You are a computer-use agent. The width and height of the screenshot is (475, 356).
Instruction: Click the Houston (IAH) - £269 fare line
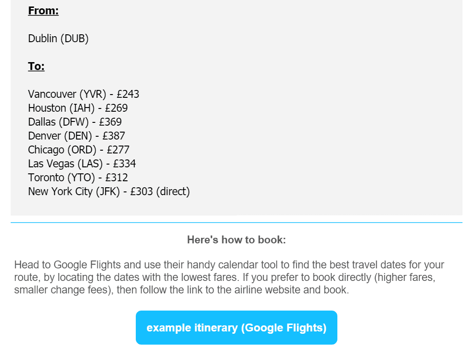78,108
